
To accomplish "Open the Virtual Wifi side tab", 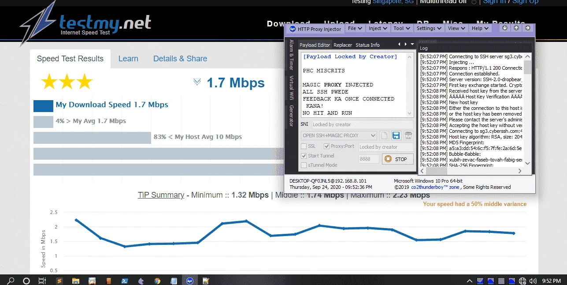I will pyautogui.click(x=291, y=87).
